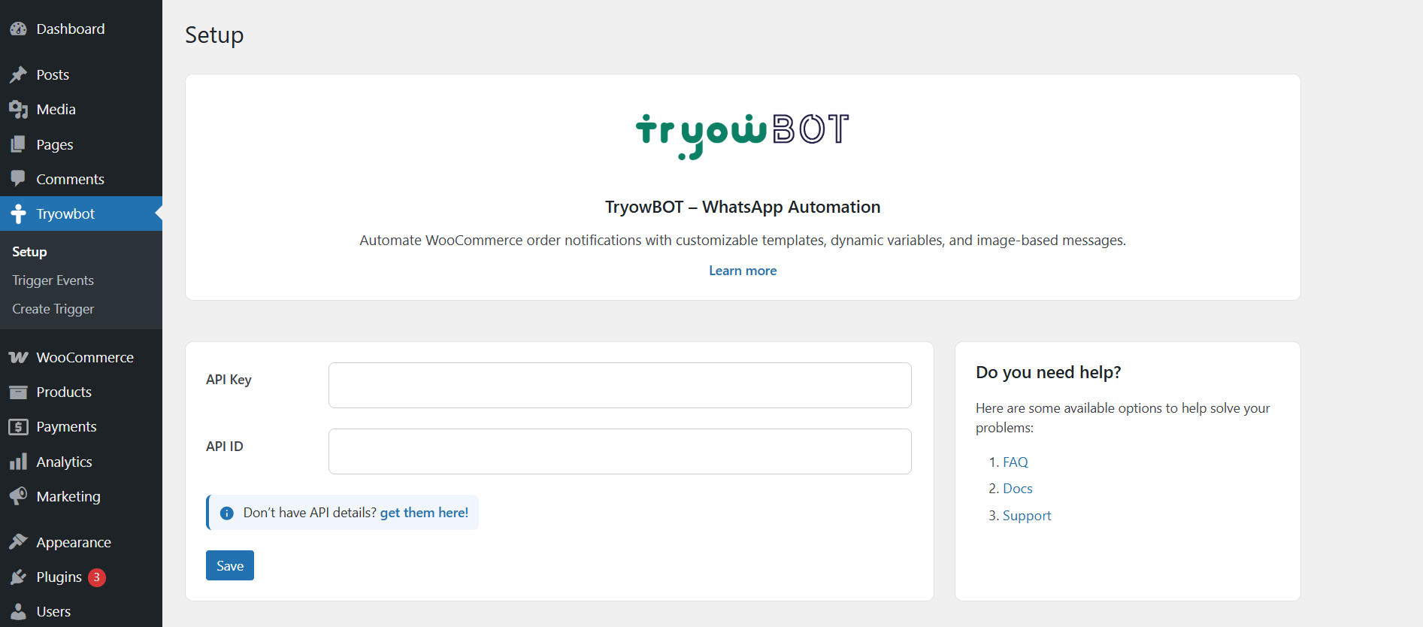Image resolution: width=1423 pixels, height=627 pixels.
Task: Click the WooCommerce logo icon
Action: (18, 358)
